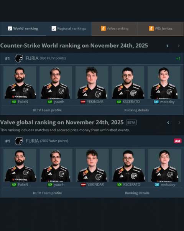Click the World ranking tab icon
The width and height of the screenshot is (184, 231).
10,28
